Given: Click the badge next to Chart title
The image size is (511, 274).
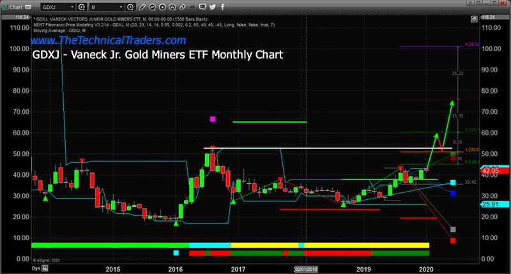Looking at the screenshot, I should tap(28, 7).
